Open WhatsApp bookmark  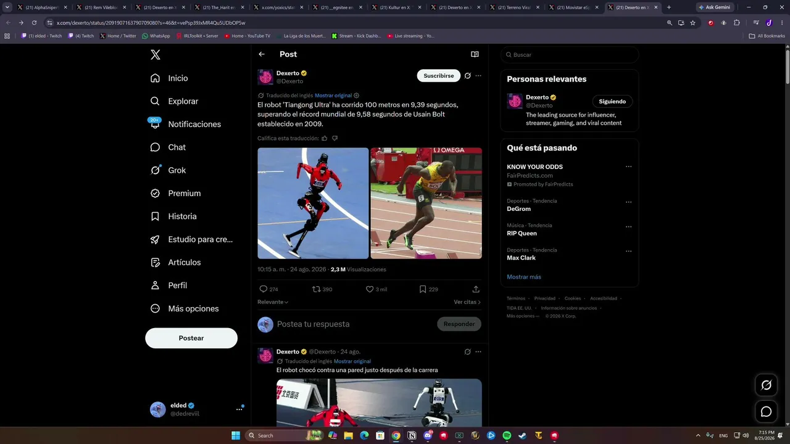pos(156,36)
